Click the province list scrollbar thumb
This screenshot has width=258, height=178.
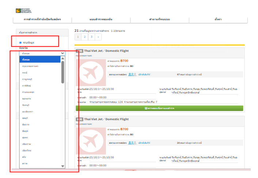(x=63, y=72)
